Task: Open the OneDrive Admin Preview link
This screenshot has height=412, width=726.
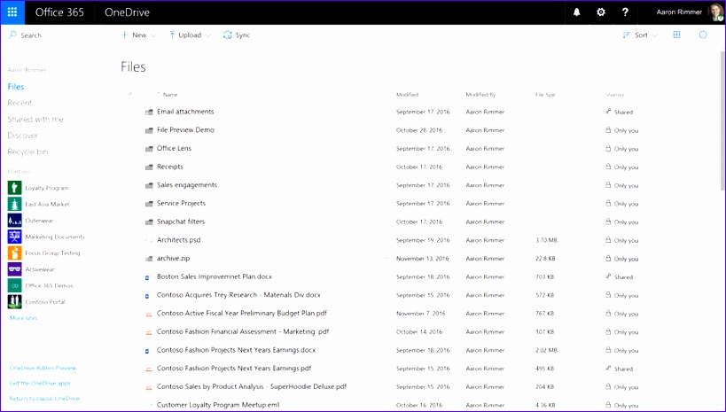Action: (43, 368)
